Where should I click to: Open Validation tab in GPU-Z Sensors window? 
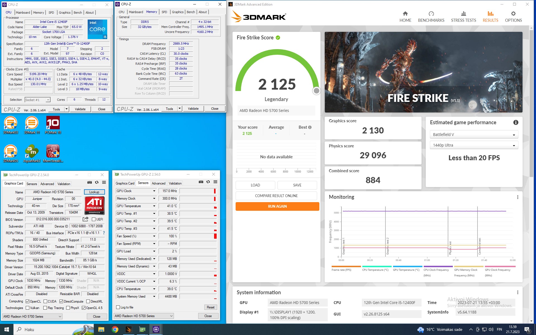[175, 183]
